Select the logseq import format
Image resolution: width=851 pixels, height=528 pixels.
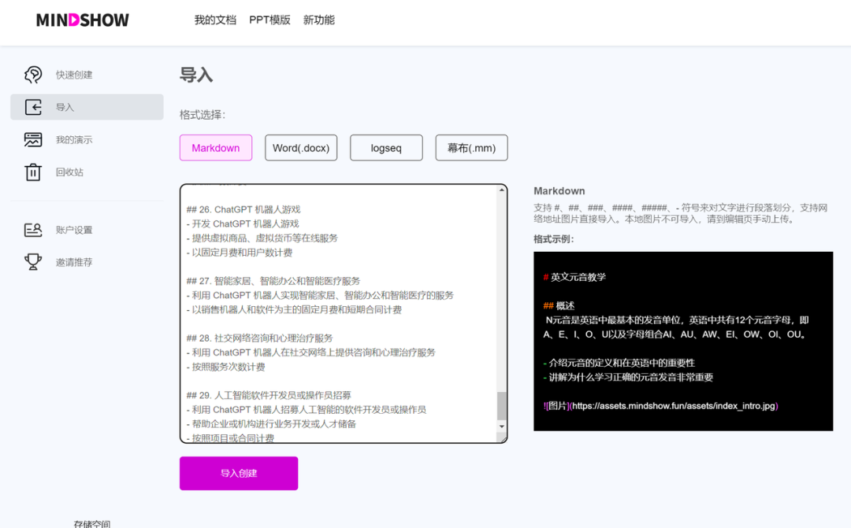[x=386, y=147]
